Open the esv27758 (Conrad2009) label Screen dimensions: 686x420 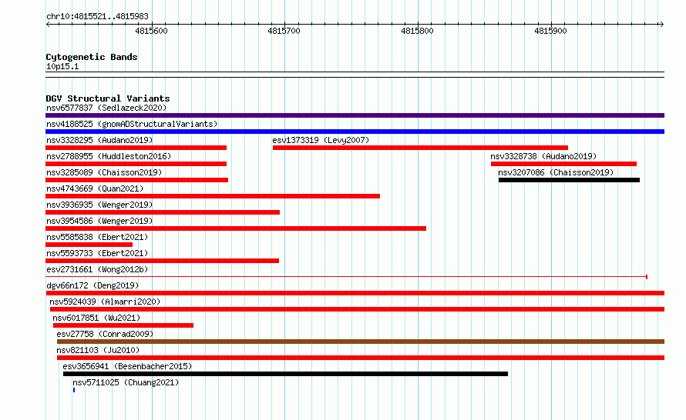105,334
